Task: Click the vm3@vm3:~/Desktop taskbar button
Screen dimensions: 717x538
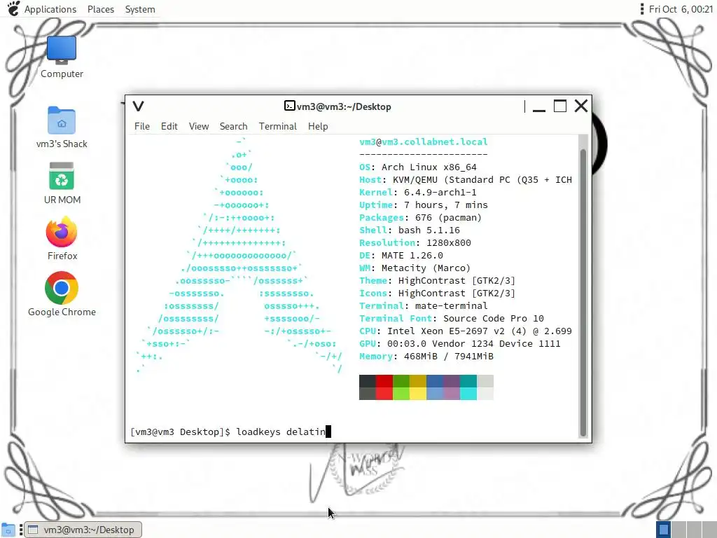Action: [x=83, y=530]
